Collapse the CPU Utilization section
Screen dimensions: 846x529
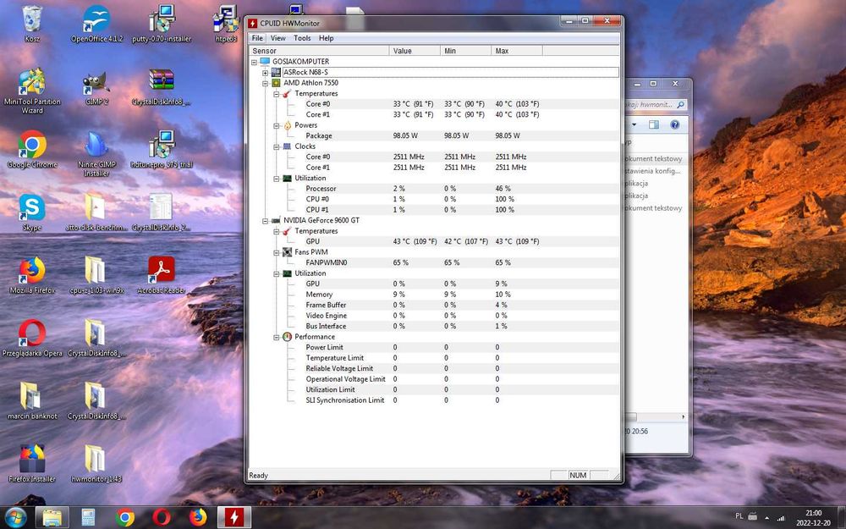point(277,178)
